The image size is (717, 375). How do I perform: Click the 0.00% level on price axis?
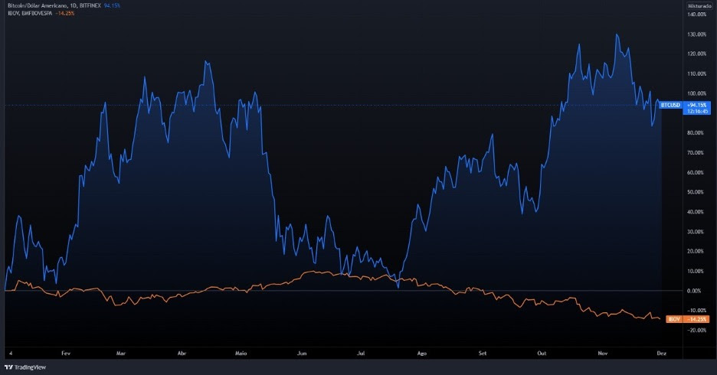coord(695,291)
